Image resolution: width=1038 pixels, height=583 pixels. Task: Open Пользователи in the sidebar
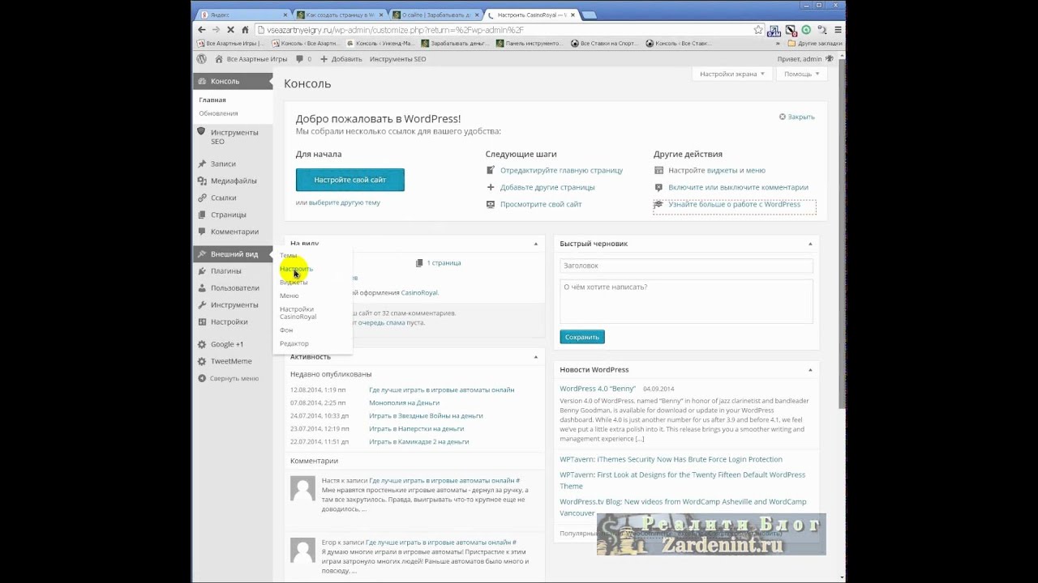pyautogui.click(x=233, y=288)
